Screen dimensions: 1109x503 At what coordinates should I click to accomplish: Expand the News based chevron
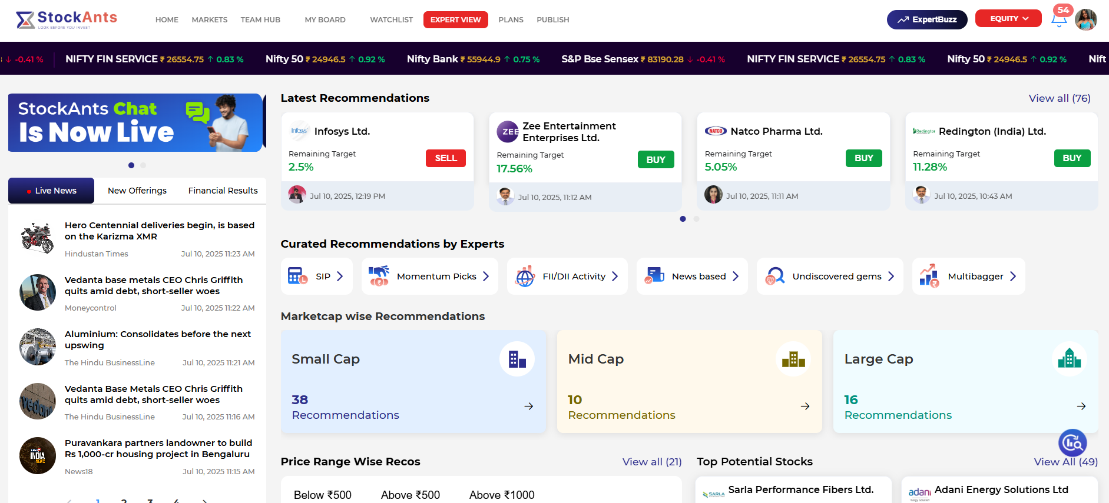pyautogui.click(x=736, y=276)
